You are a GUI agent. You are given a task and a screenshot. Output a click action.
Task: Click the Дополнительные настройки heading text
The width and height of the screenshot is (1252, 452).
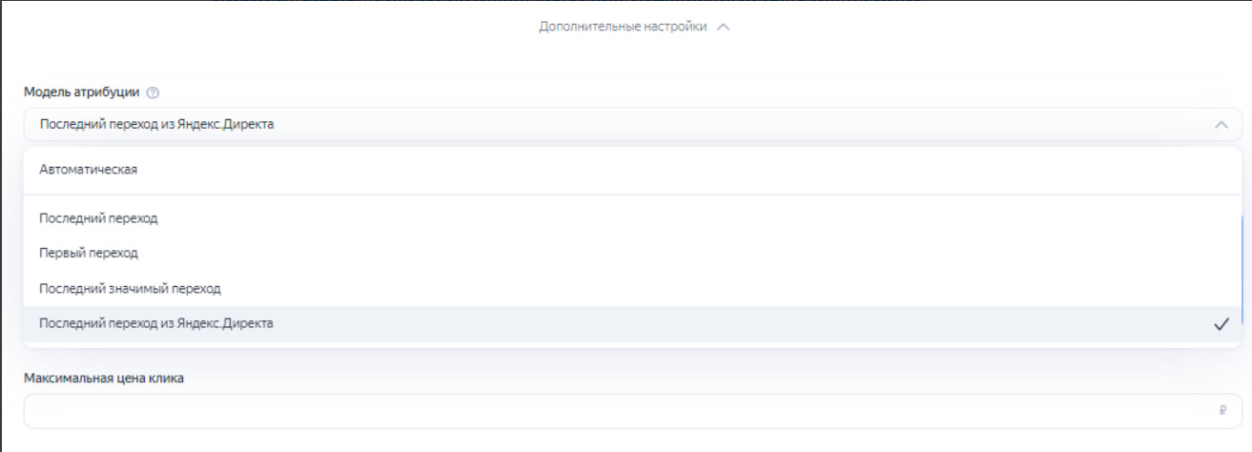[623, 27]
